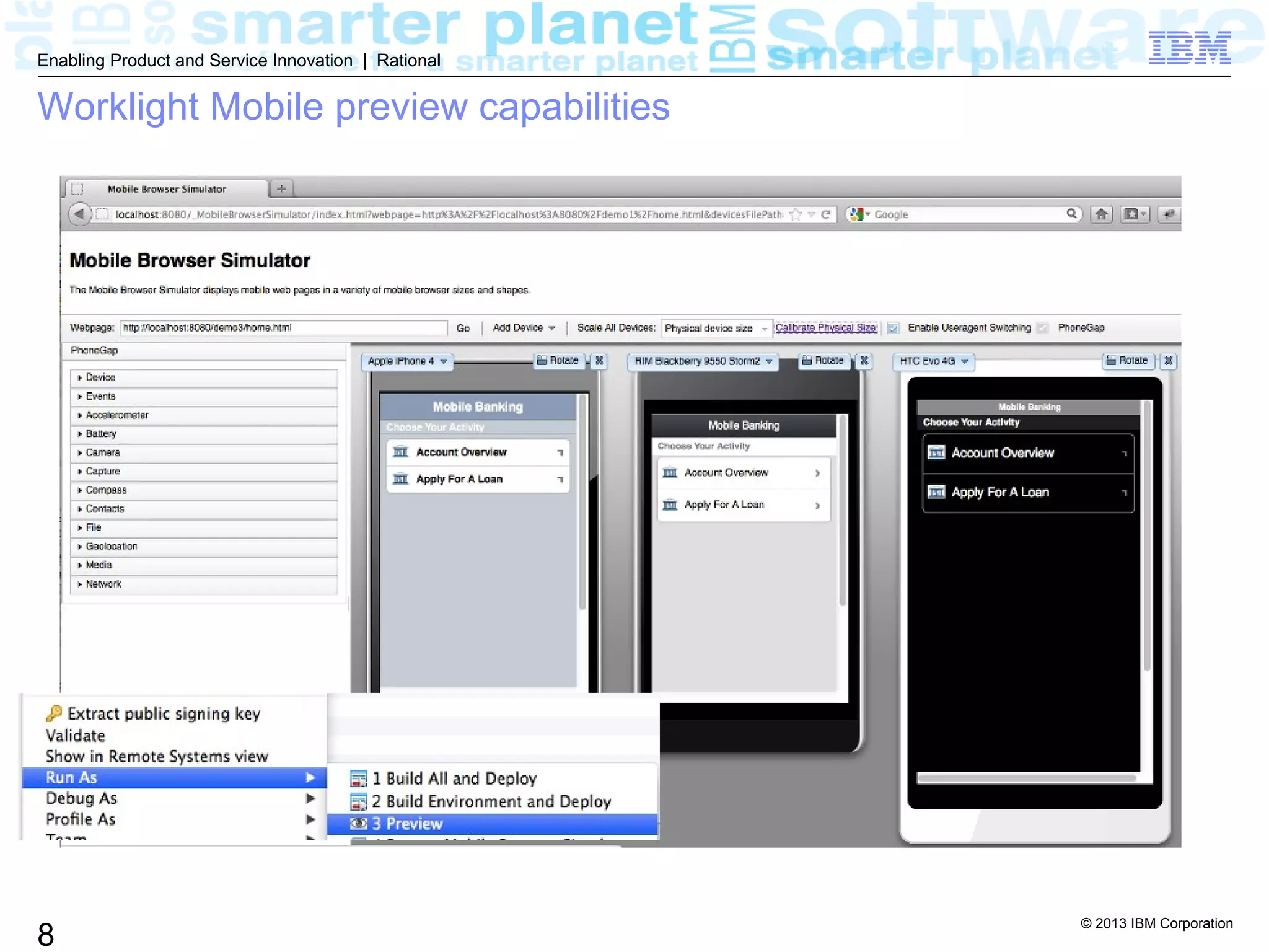1269x952 pixels.
Task: Open the Profile As submenu
Action: point(175,819)
